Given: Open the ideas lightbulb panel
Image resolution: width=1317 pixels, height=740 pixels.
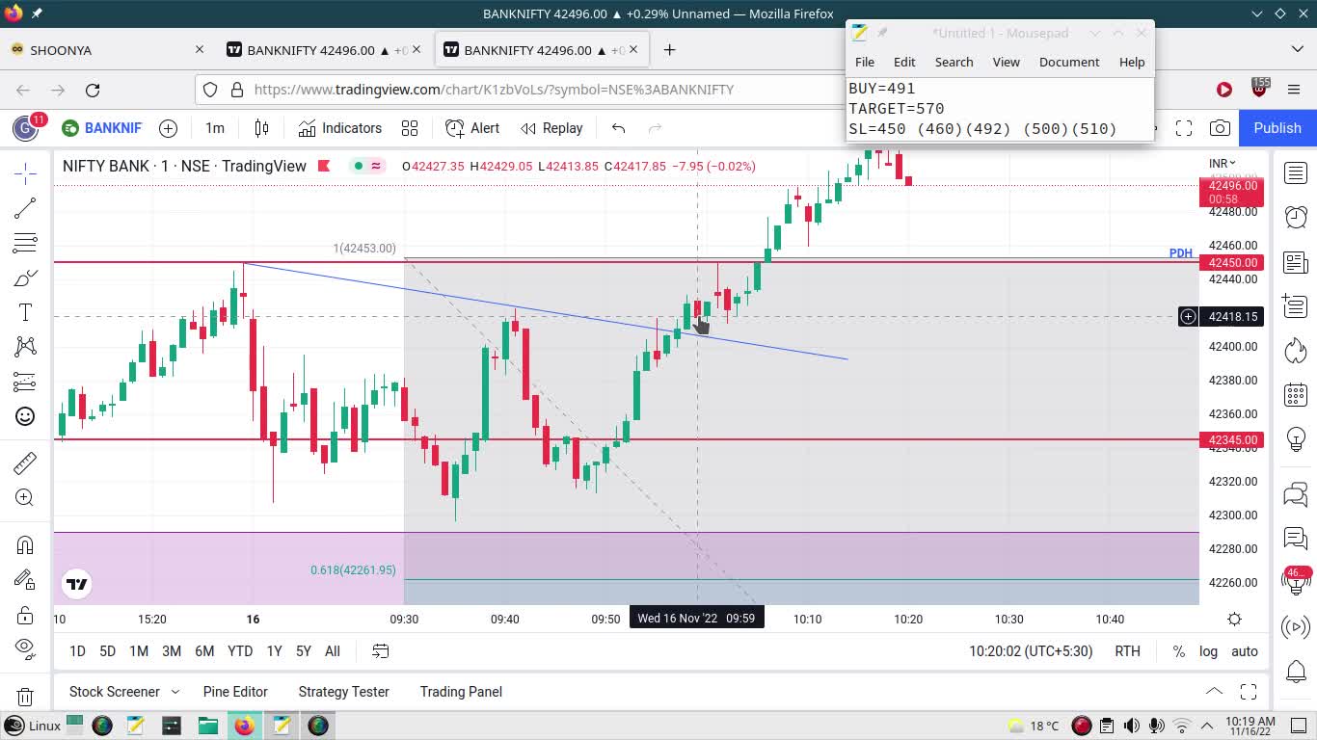Looking at the screenshot, I should pos(1296,439).
